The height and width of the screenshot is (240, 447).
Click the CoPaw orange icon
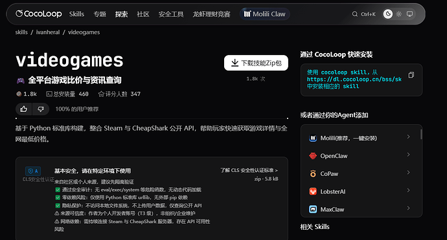pyautogui.click(x=313, y=173)
